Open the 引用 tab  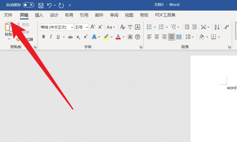click(x=84, y=15)
